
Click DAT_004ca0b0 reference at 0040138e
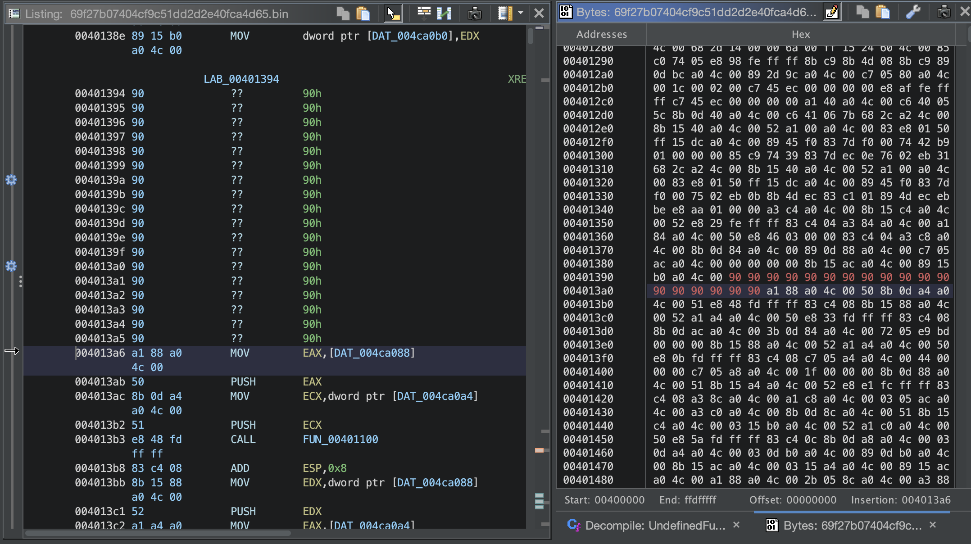tap(410, 36)
